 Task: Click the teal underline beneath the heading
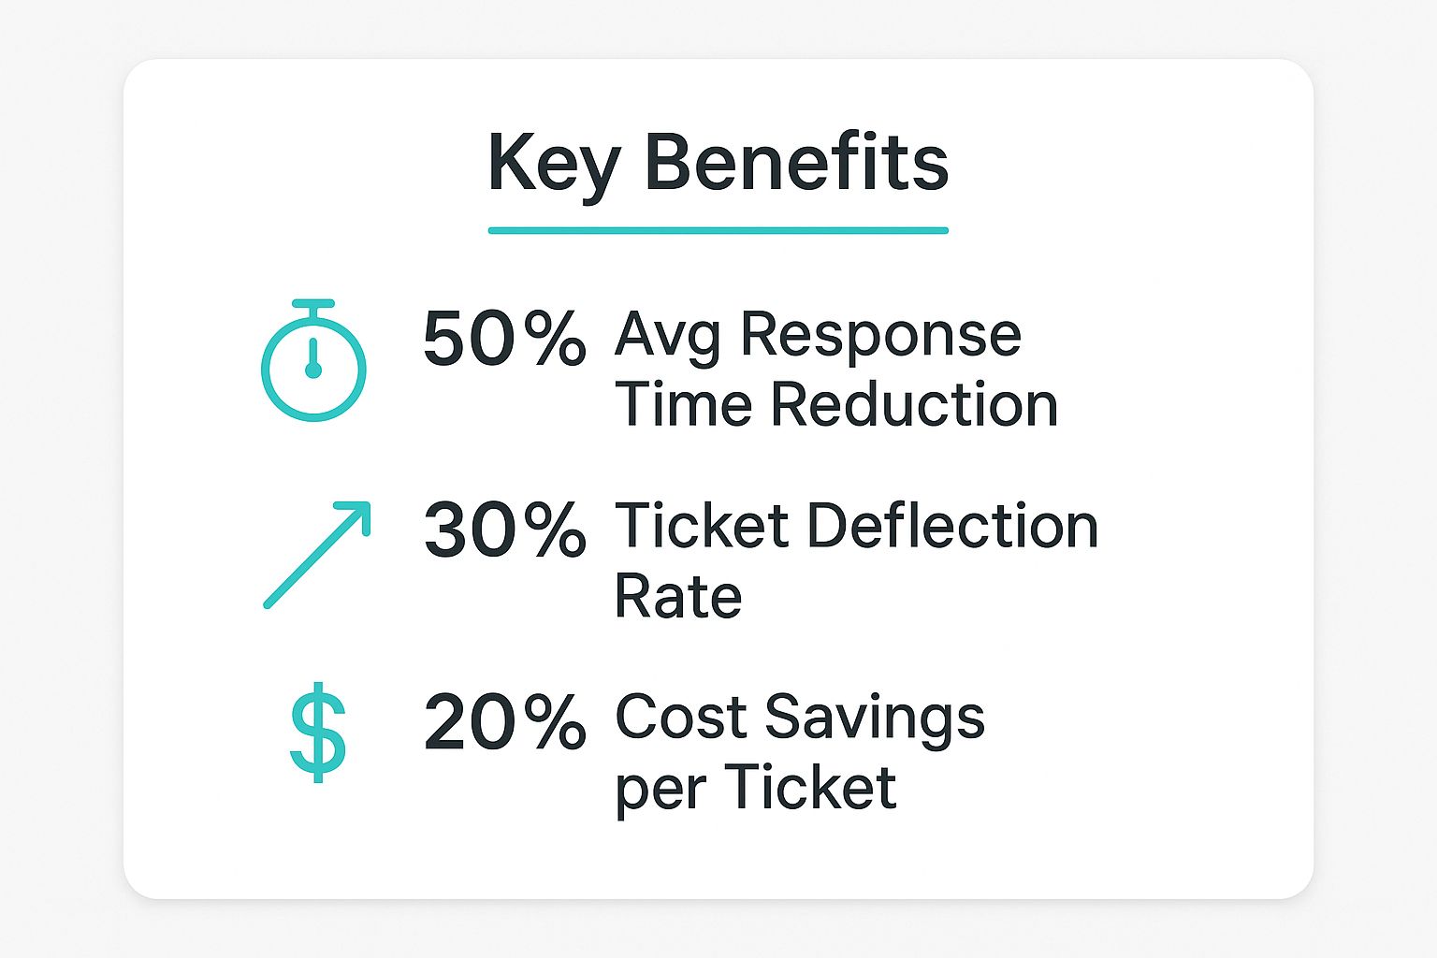point(718,230)
